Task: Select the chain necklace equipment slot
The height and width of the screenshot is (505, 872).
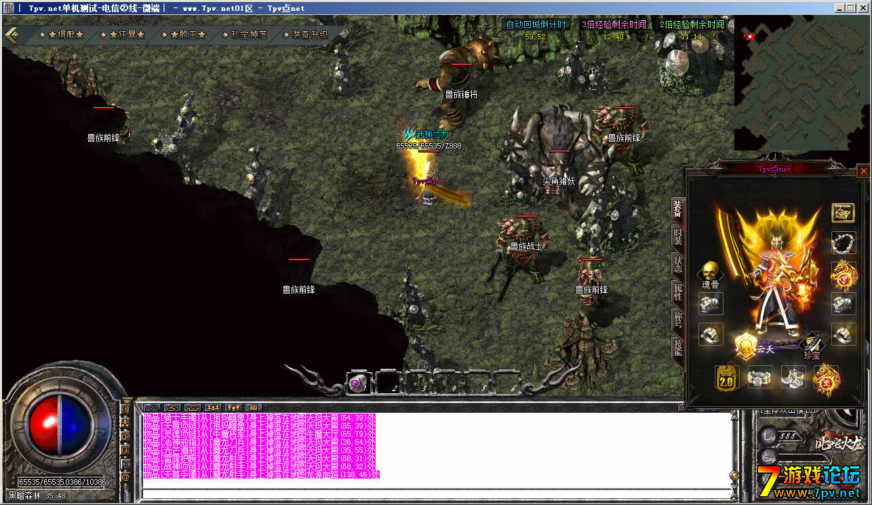Action: coord(844,243)
